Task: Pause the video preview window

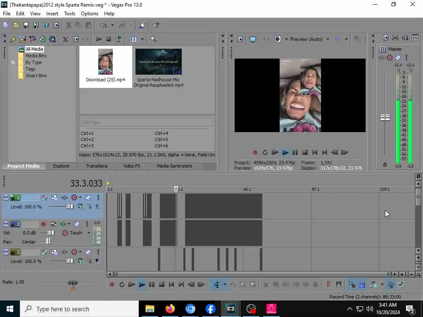Action: 295,153
